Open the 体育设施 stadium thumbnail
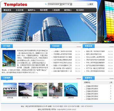This screenshot has height=111, width=114. tap(10, 90)
